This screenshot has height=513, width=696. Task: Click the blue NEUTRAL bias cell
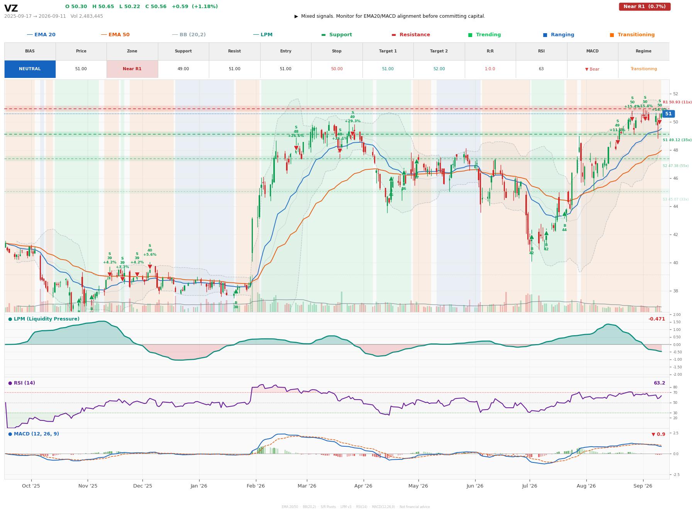pyautogui.click(x=30, y=69)
